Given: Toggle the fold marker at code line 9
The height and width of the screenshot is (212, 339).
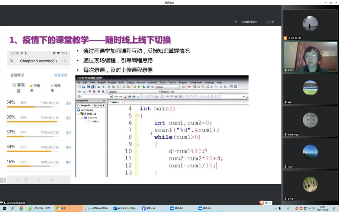Looking at the screenshot, I should pyautogui.click(x=138, y=144).
